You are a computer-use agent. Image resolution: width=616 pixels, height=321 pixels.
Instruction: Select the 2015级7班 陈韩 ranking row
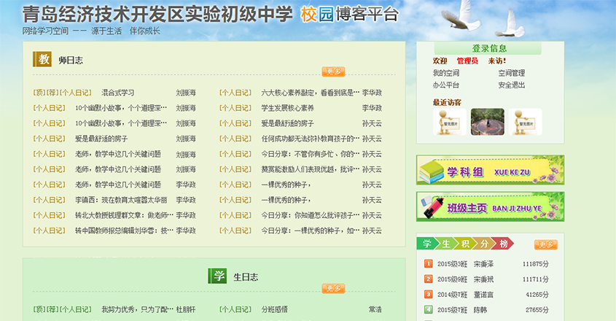coord(486,310)
